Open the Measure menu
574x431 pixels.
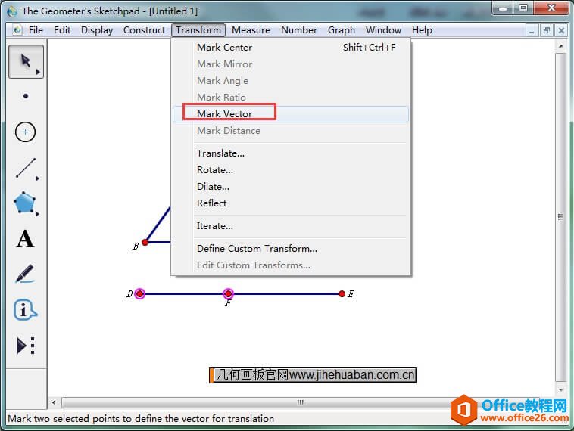pyautogui.click(x=251, y=30)
